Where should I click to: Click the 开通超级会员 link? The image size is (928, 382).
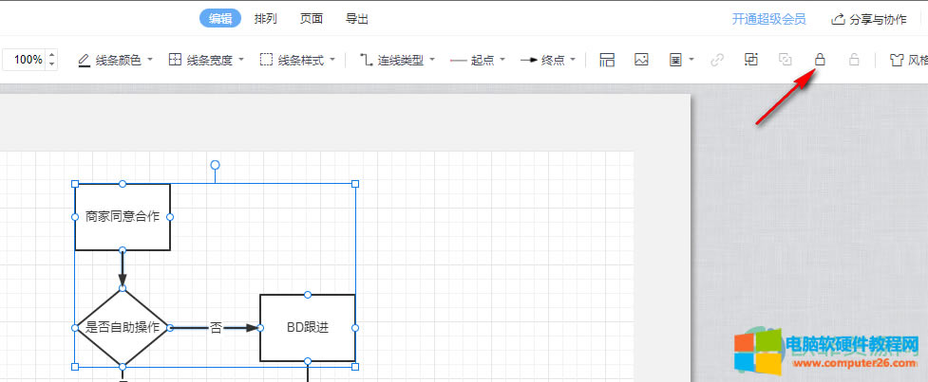point(768,19)
